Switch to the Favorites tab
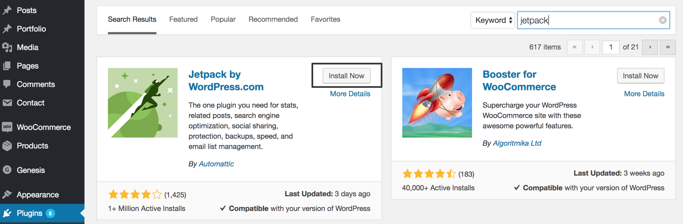 325,19
